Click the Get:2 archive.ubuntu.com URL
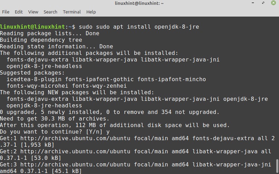Image resolution: width=279 pixels, height=174 pixels. point(75,152)
